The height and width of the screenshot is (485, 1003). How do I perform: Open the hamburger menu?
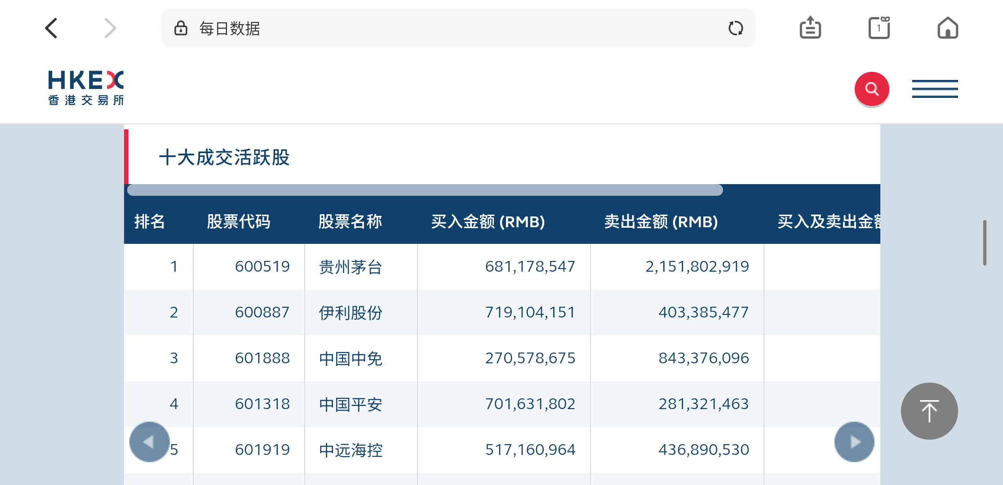pyautogui.click(x=935, y=89)
